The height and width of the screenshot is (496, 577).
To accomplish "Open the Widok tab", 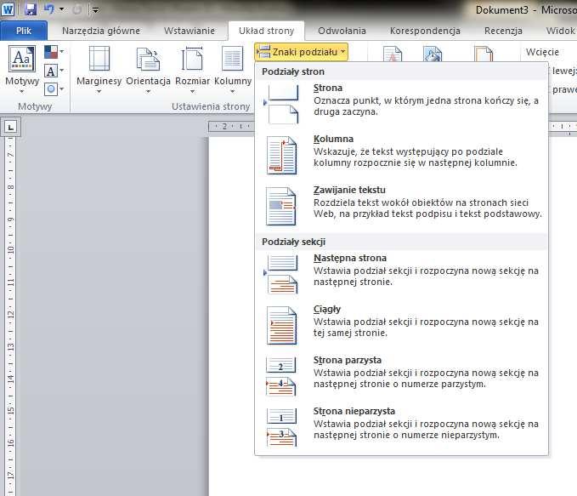I will click(561, 31).
